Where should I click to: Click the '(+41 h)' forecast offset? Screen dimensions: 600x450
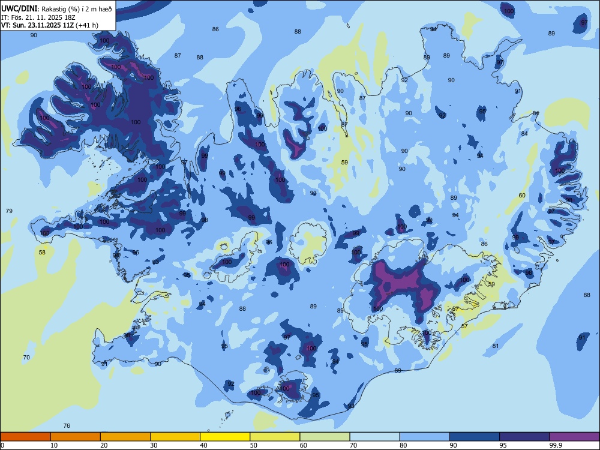click(x=87, y=25)
